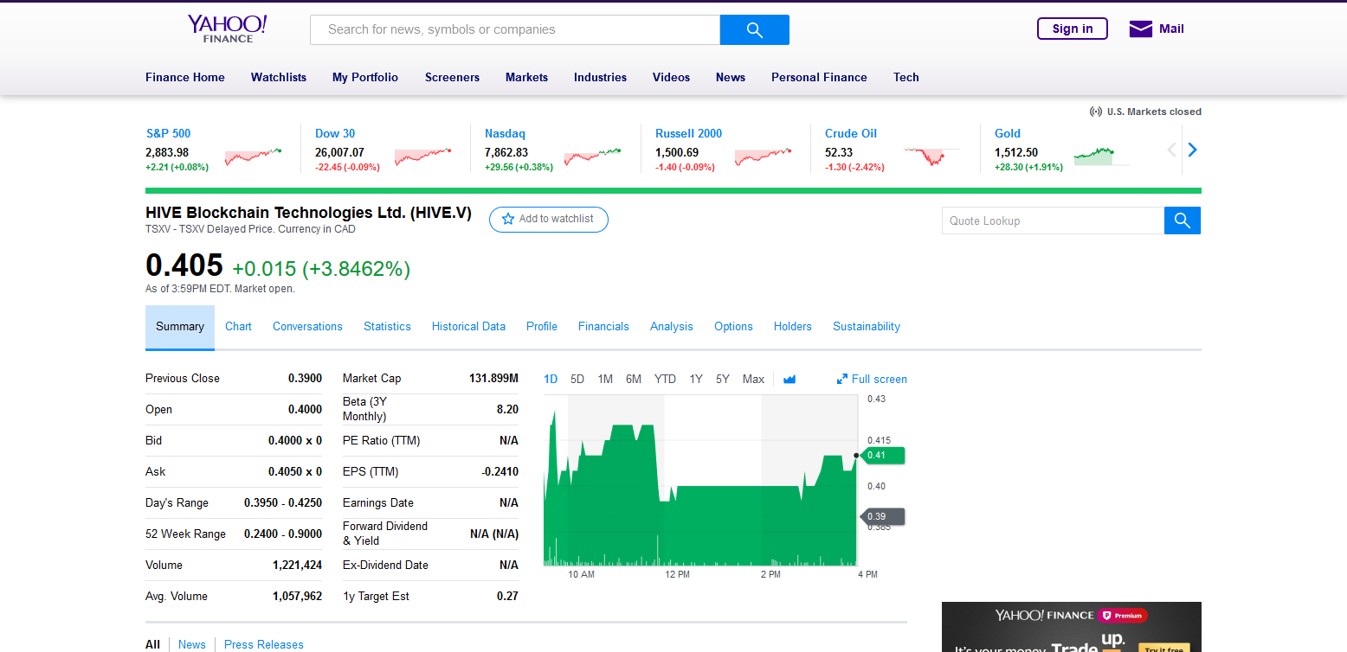This screenshot has width=1347, height=652.
Task: Select the 5D chart range
Action: 577,379
